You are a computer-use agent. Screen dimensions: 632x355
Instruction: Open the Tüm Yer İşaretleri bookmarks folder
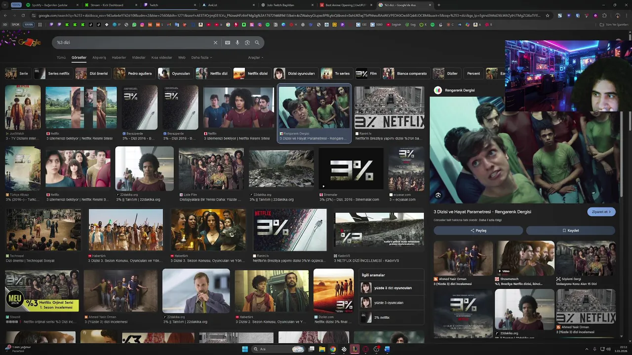pos(614,24)
